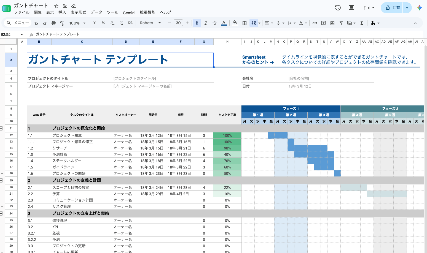Insert a link with the chain icon
Viewport: 427px width, 253px height.
(x=315, y=23)
